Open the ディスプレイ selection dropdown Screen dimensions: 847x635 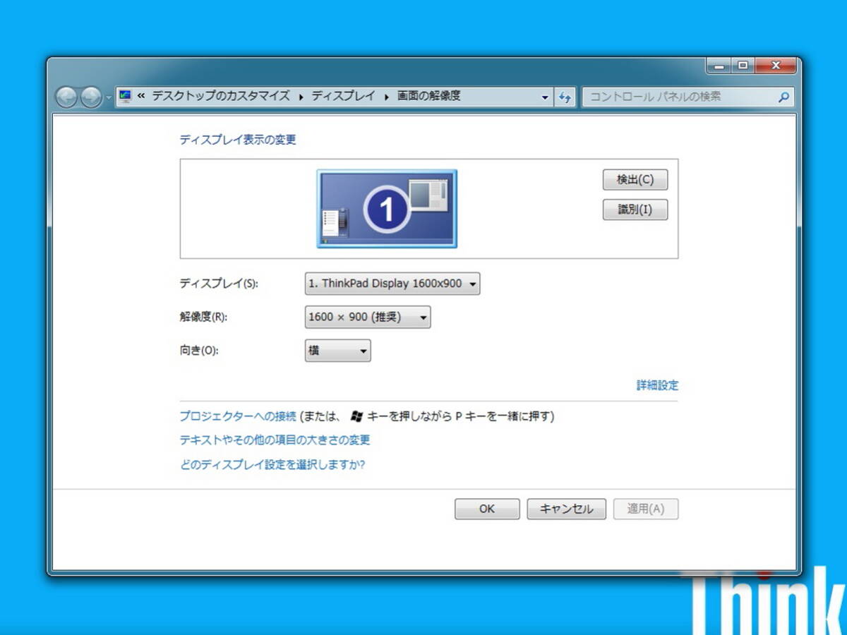click(392, 284)
